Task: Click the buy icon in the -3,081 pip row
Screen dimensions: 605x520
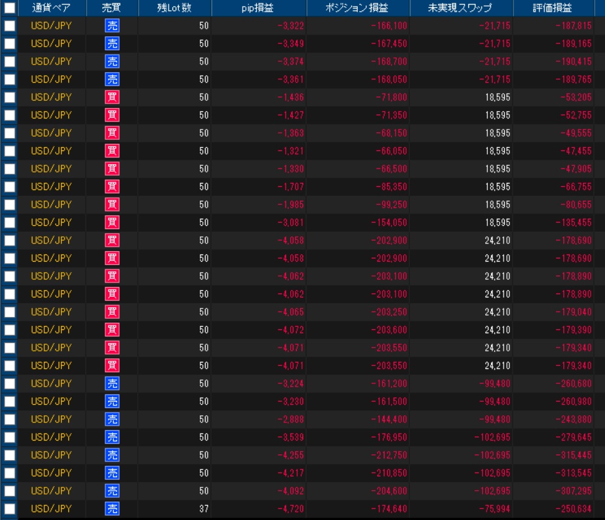Action: [112, 223]
